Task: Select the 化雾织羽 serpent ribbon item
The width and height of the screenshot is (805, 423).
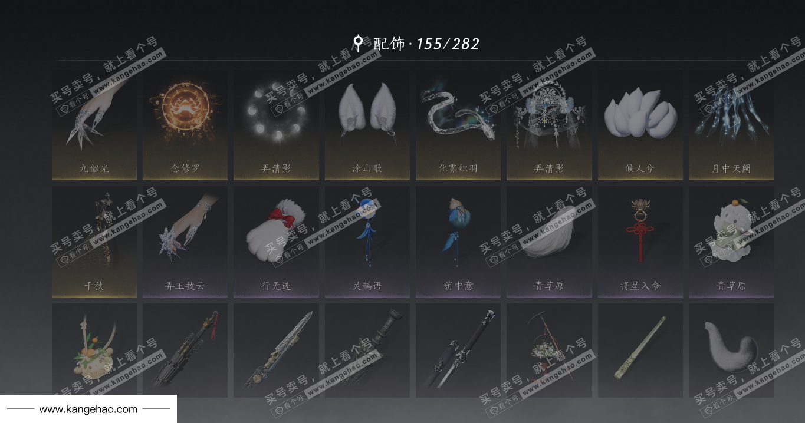Action: click(x=458, y=125)
